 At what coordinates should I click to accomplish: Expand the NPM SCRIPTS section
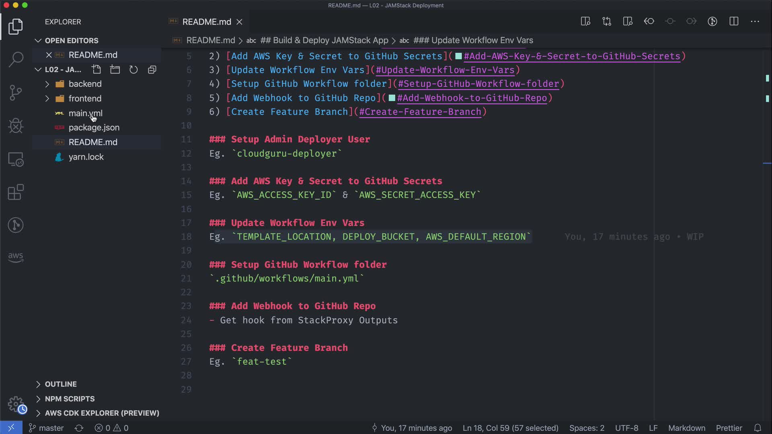70,399
